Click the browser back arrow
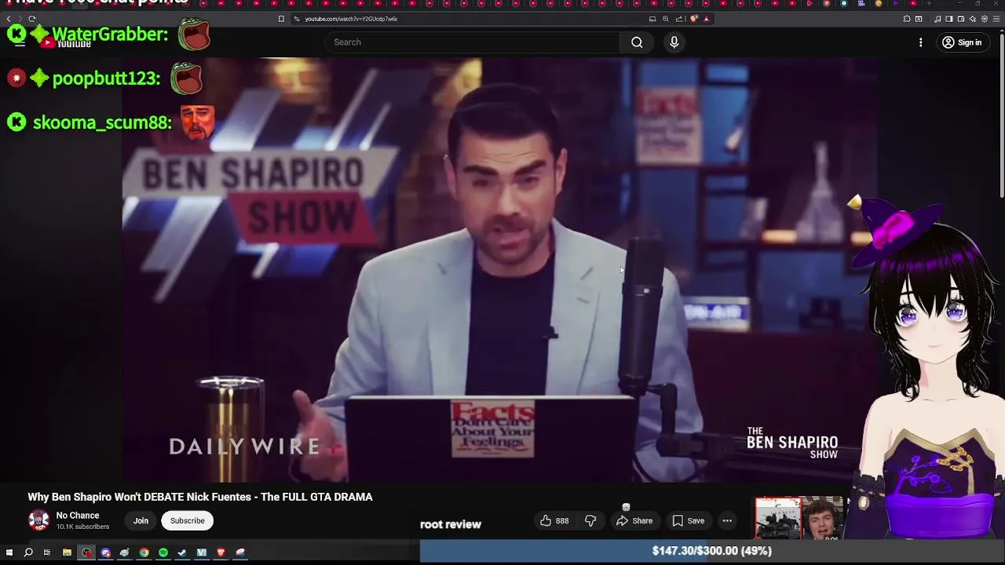1005x565 pixels. (x=9, y=19)
